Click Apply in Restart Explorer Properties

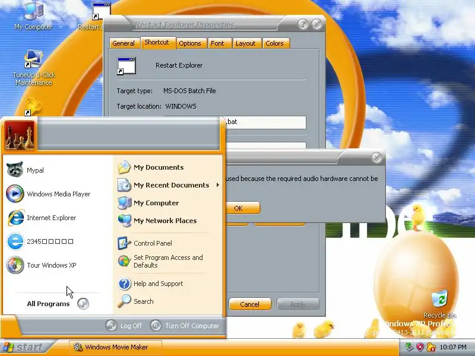point(298,304)
